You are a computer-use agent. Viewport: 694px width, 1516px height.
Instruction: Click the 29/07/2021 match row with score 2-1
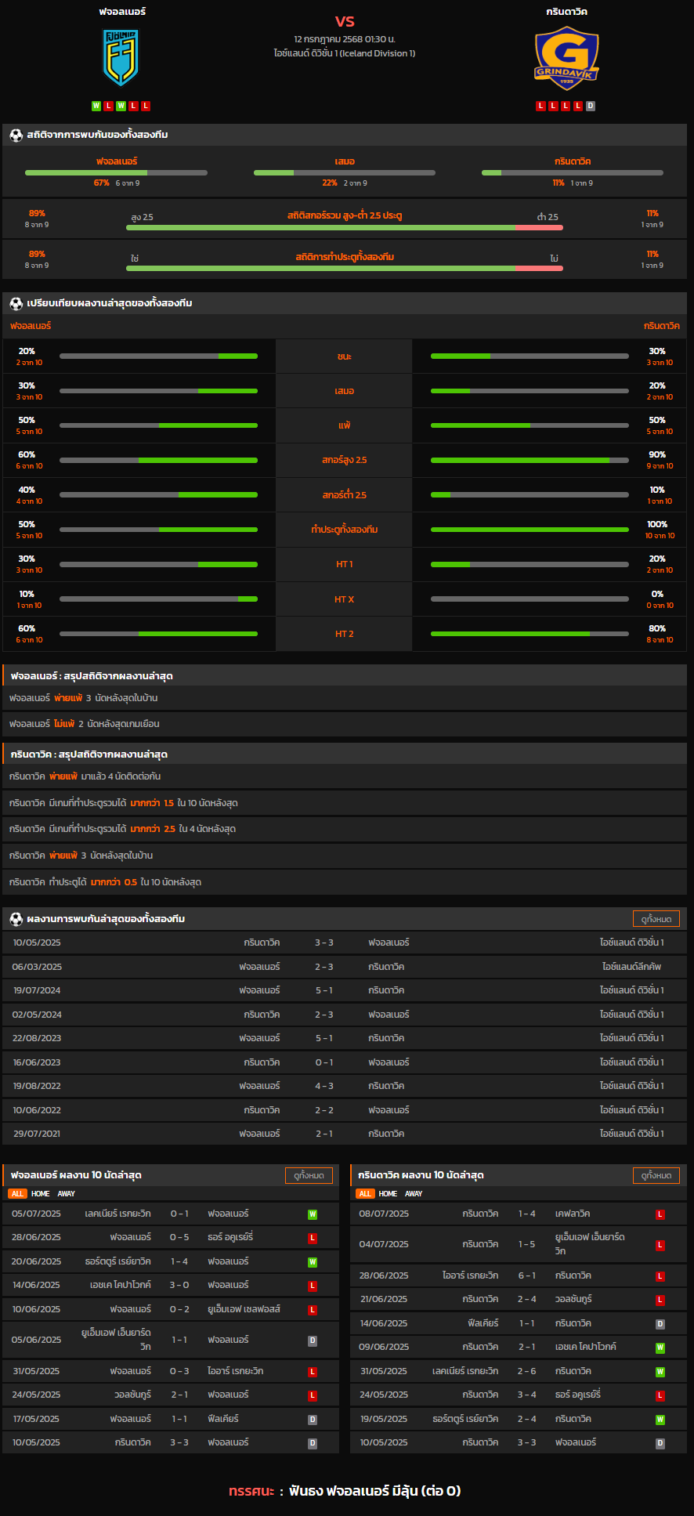pyautogui.click(x=345, y=1134)
